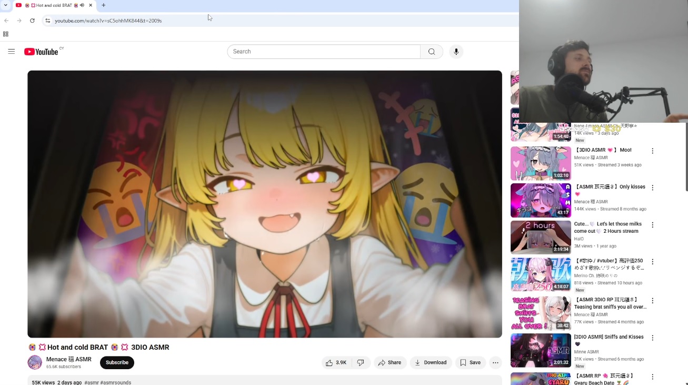Click the HaIO channel name
This screenshot has height=385, width=688.
click(x=579, y=239)
